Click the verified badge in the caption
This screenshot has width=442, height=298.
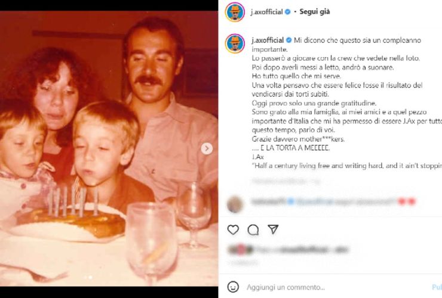(x=288, y=41)
